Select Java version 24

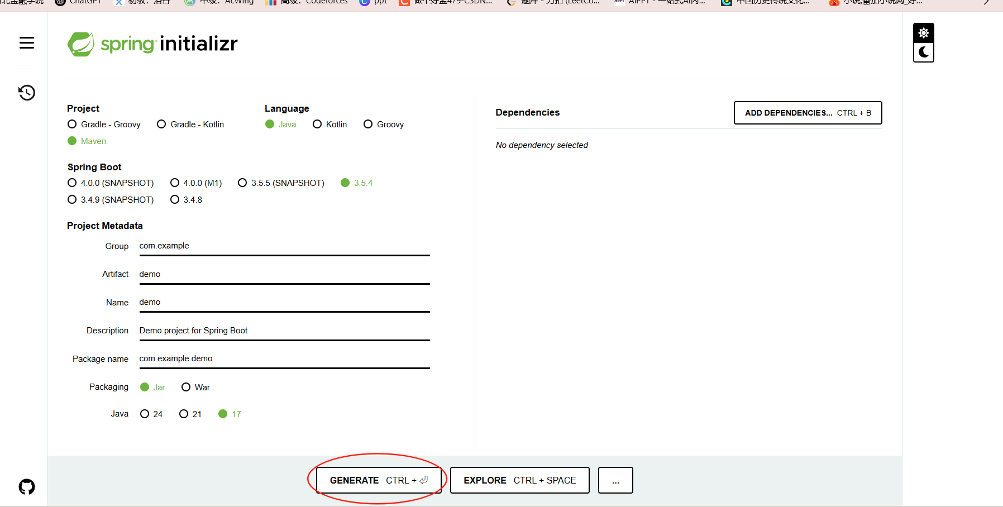point(151,414)
